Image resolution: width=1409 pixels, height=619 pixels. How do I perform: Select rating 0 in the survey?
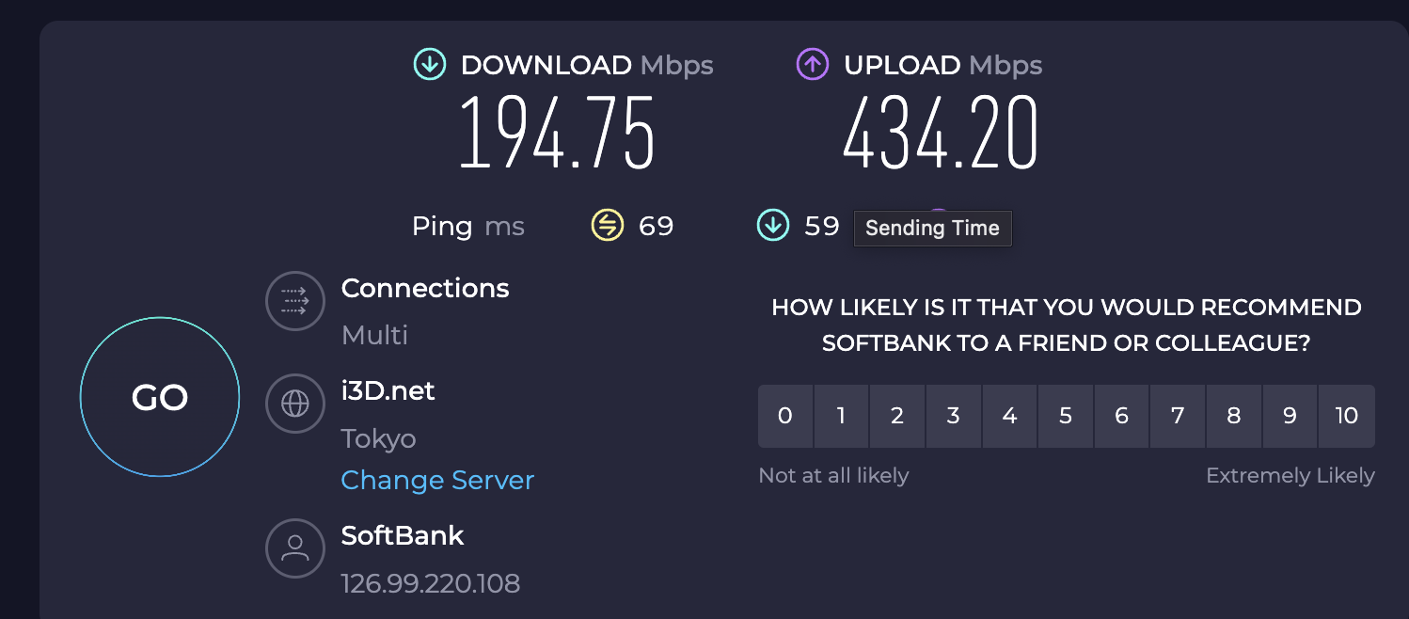[x=785, y=416]
